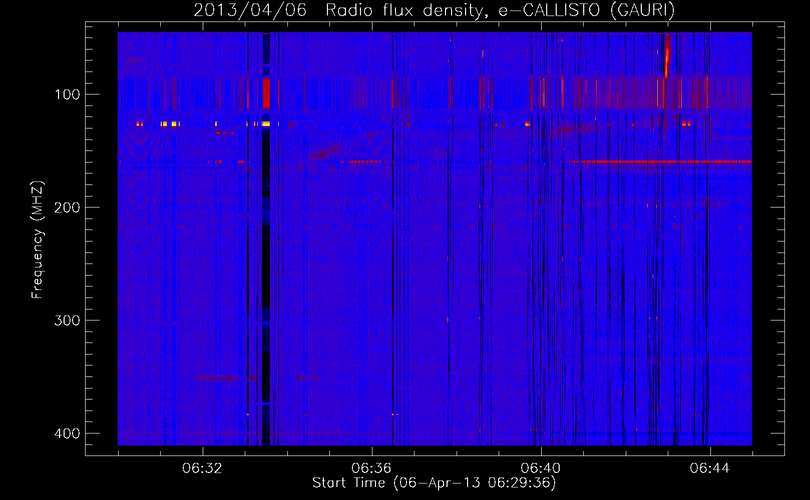Click the 'Frequency (MHZ)' axis label

click(38, 240)
